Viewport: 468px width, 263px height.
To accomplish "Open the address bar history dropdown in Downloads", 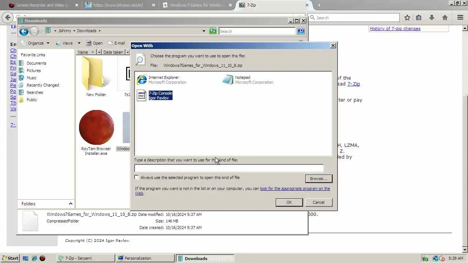I will click(x=204, y=31).
